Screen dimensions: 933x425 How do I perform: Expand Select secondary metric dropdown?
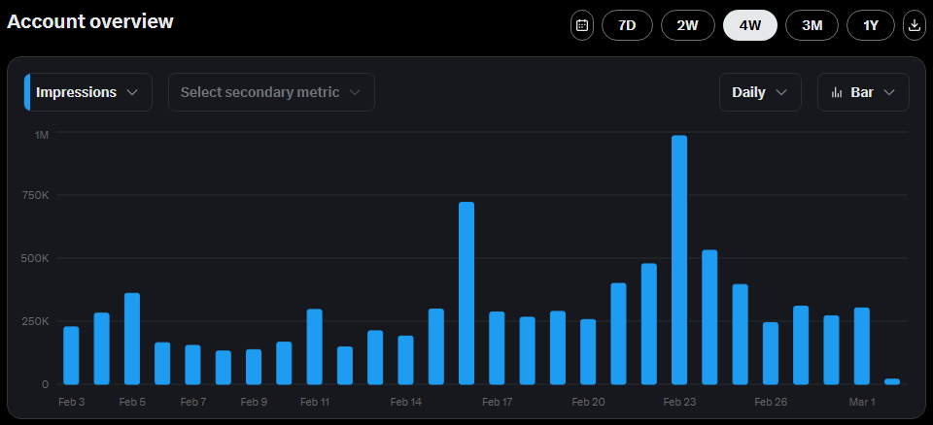pos(271,92)
